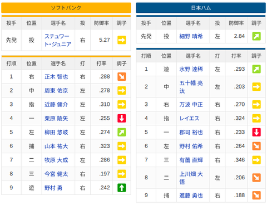This screenshot has width=267, height=205.
Task: Open player link 山本 祐大
Action: tap(56, 146)
